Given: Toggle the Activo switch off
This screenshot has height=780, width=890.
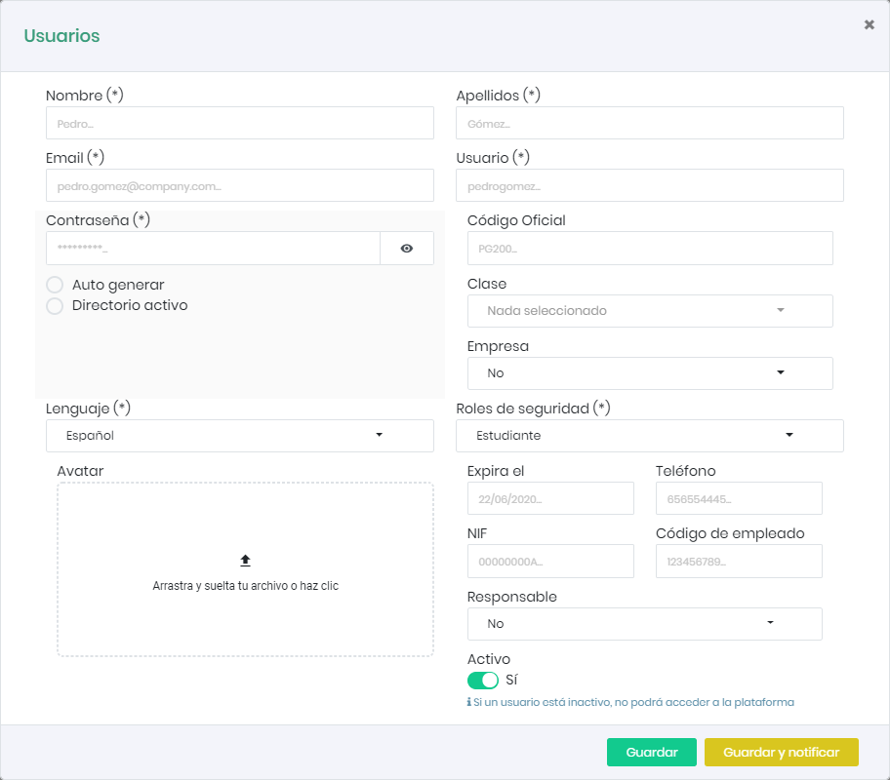Looking at the screenshot, I should point(483,680).
